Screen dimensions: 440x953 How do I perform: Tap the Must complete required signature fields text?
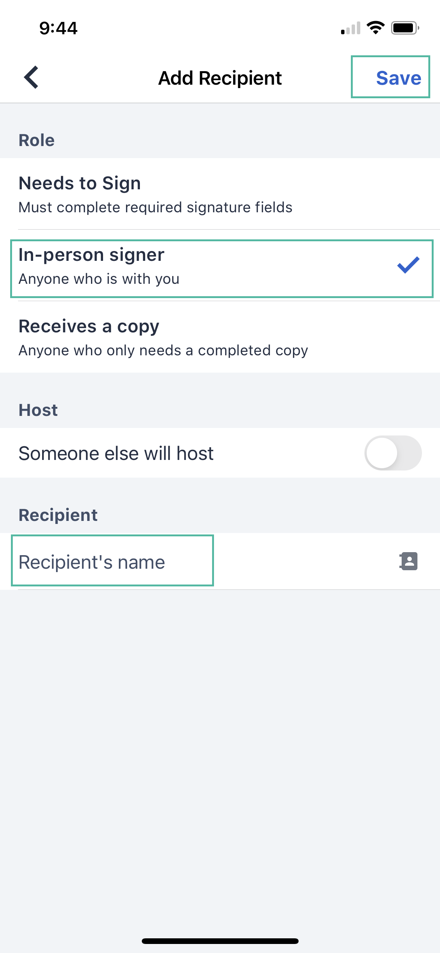pos(155,207)
